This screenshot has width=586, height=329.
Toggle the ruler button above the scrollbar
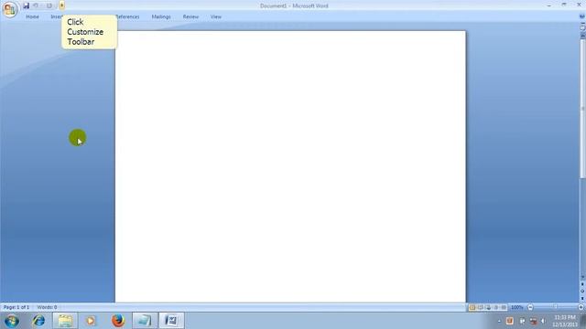click(x=582, y=27)
